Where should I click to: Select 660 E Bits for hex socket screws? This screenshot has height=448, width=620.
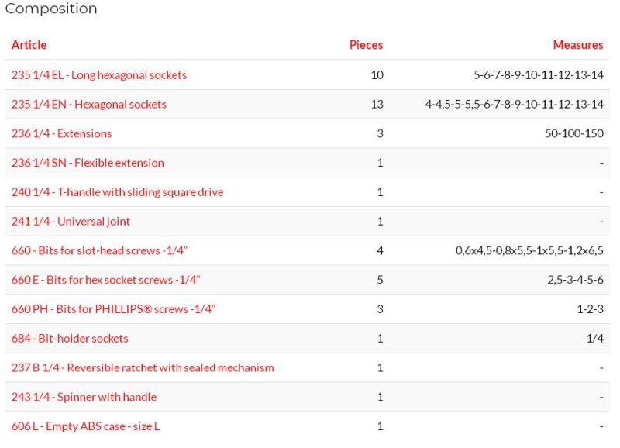pyautogui.click(x=105, y=280)
